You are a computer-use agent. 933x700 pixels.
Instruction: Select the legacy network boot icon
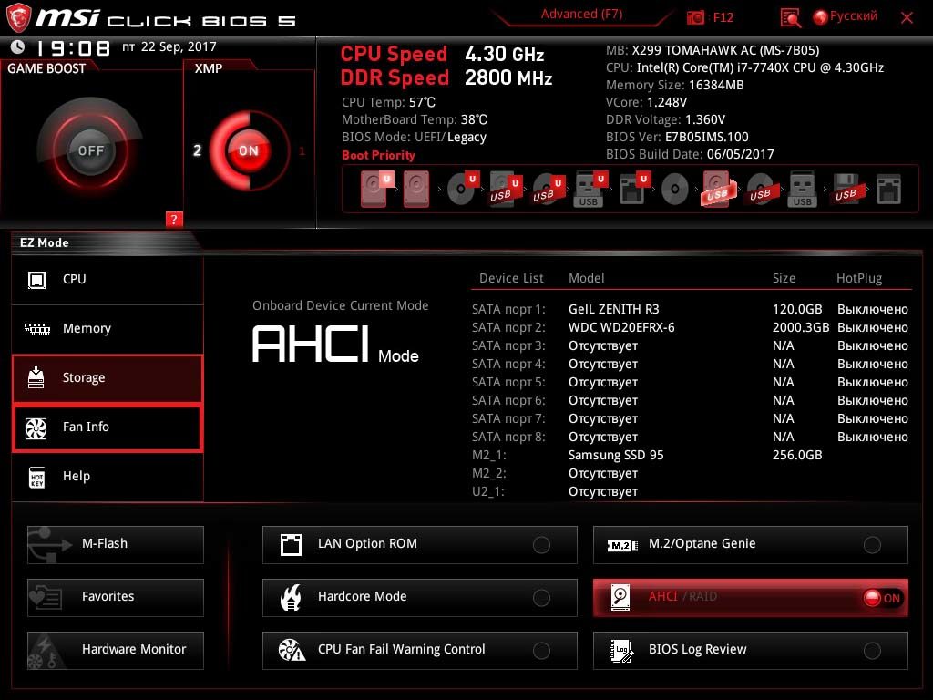click(x=888, y=190)
